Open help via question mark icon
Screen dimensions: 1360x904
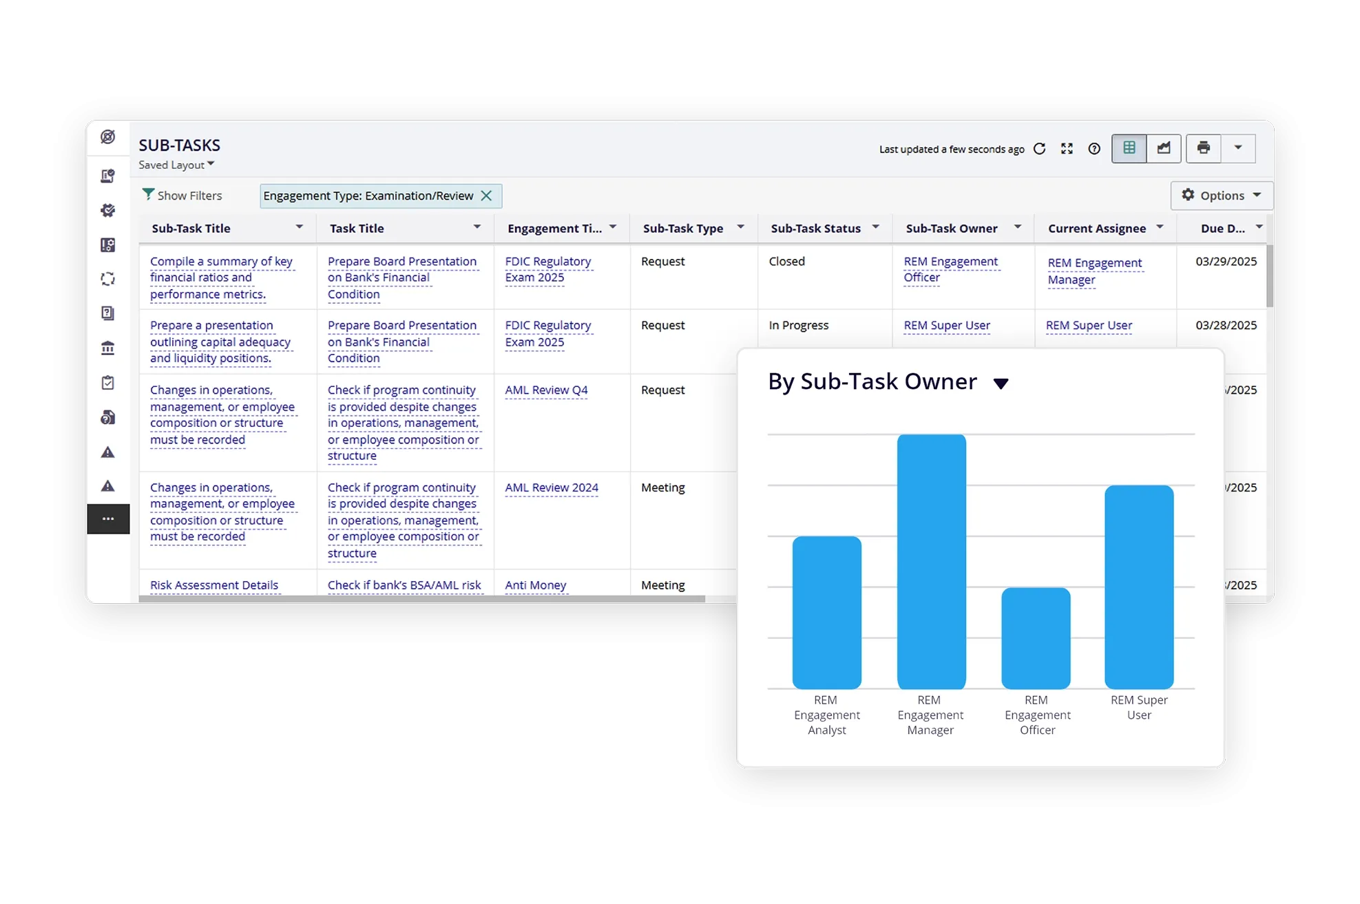[1094, 149]
